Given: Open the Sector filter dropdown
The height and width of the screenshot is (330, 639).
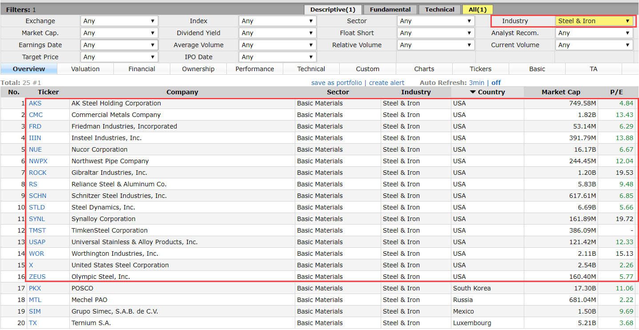Looking at the screenshot, I should pyautogui.click(x=435, y=20).
